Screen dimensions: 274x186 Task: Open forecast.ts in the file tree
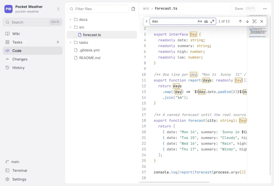(102, 35)
